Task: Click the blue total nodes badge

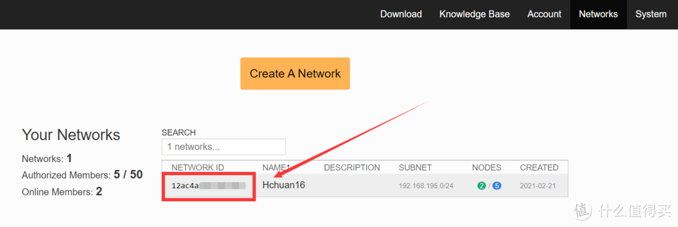Action: [497, 186]
